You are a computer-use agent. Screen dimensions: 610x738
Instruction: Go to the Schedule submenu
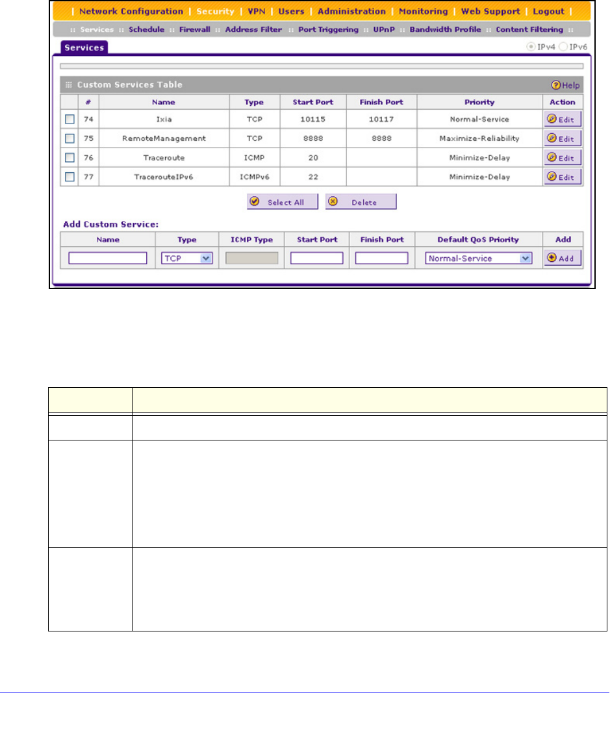(x=146, y=29)
